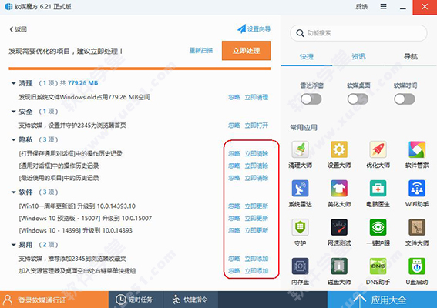Click 立即清除 for 最近使用的项目 history
437x308 pixels.
(x=257, y=178)
